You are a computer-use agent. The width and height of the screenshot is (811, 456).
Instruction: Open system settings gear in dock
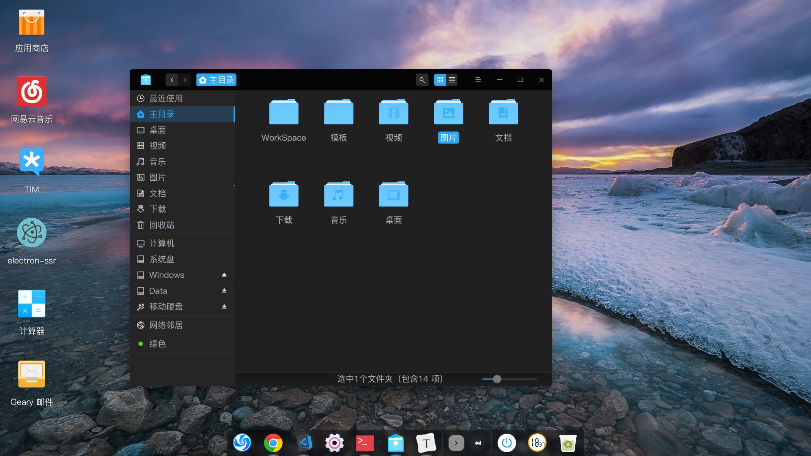(x=335, y=442)
